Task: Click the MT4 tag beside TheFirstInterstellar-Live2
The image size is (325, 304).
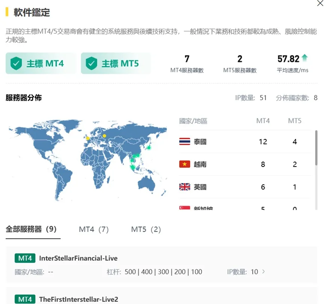Action: click(25, 299)
